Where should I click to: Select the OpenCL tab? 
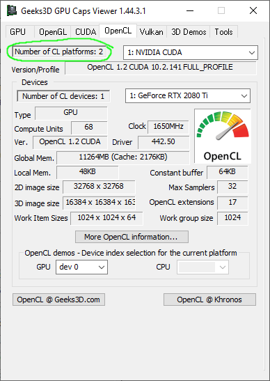(118, 31)
